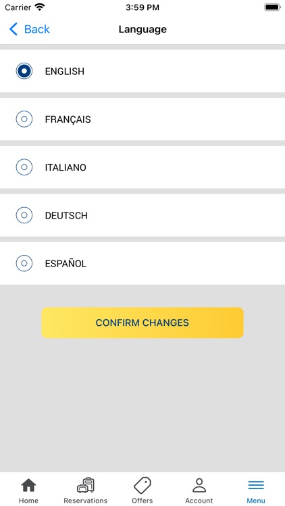285x506 pixels.
Task: Confirm changes with the yellow button
Action: coord(142,322)
